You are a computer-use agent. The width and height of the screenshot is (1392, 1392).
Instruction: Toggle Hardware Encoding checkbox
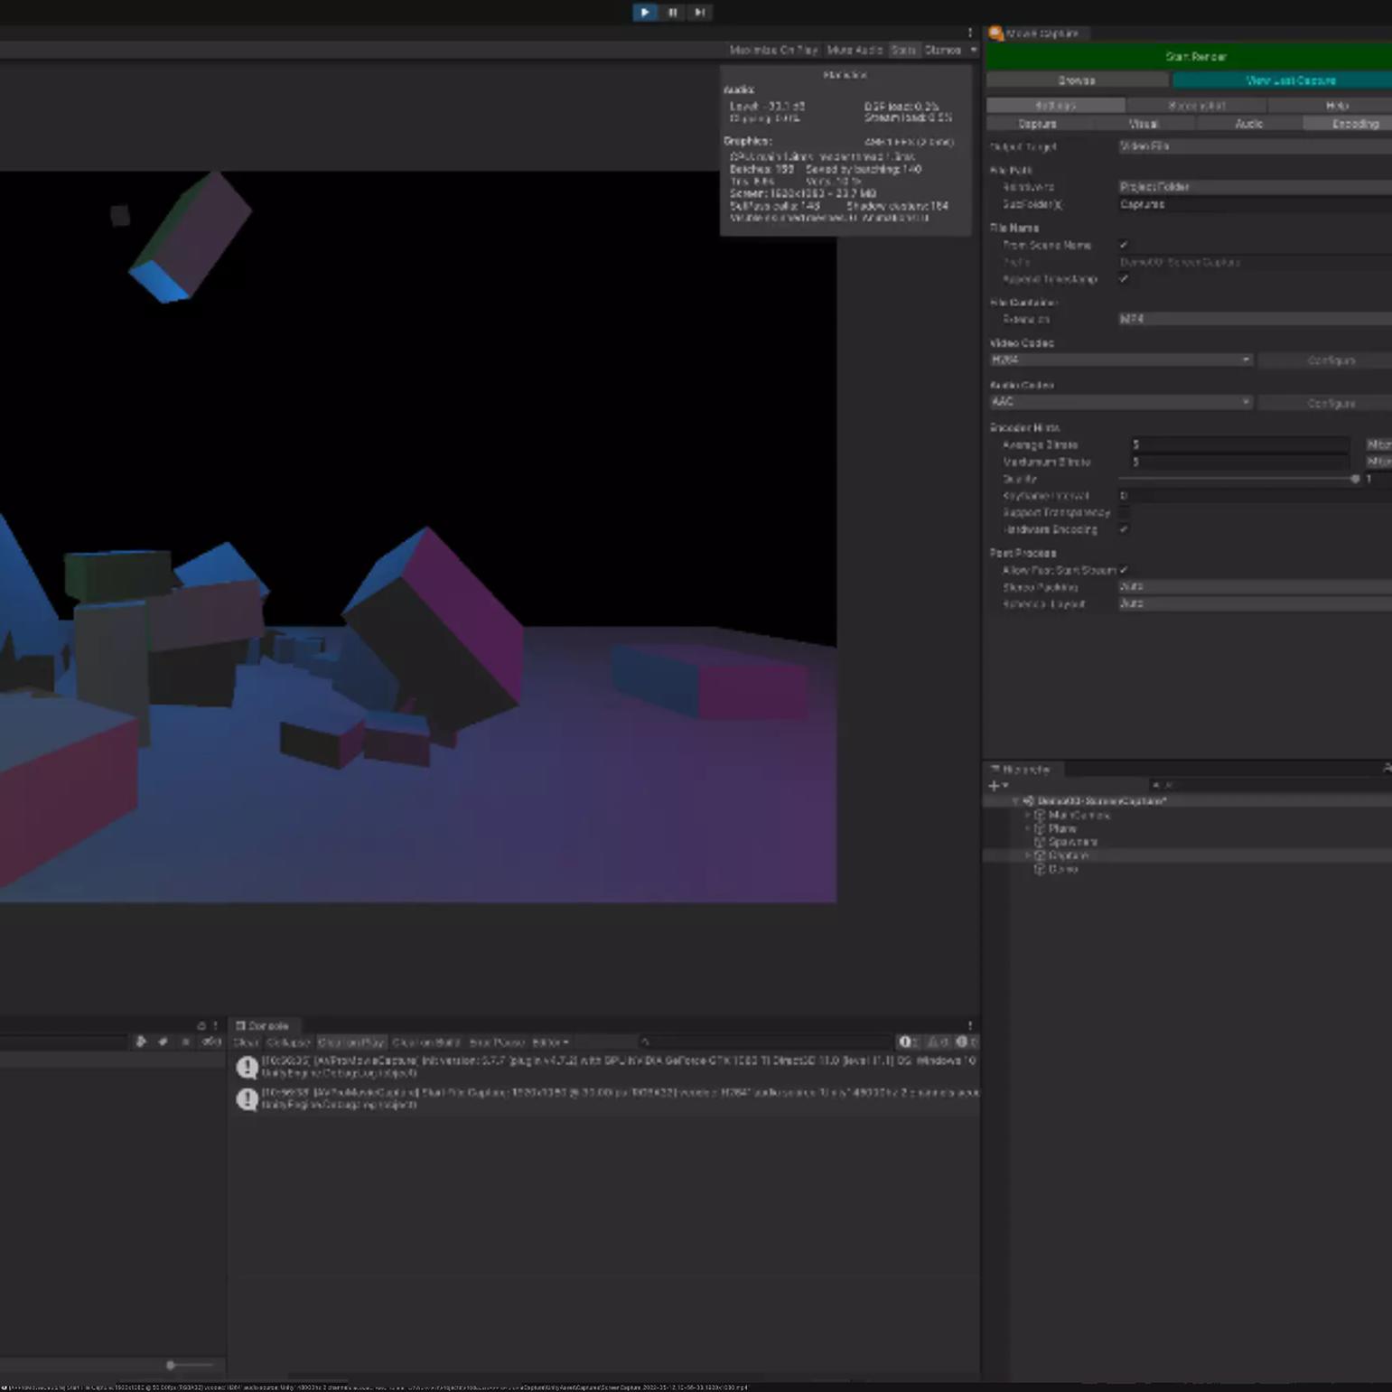[1124, 530]
